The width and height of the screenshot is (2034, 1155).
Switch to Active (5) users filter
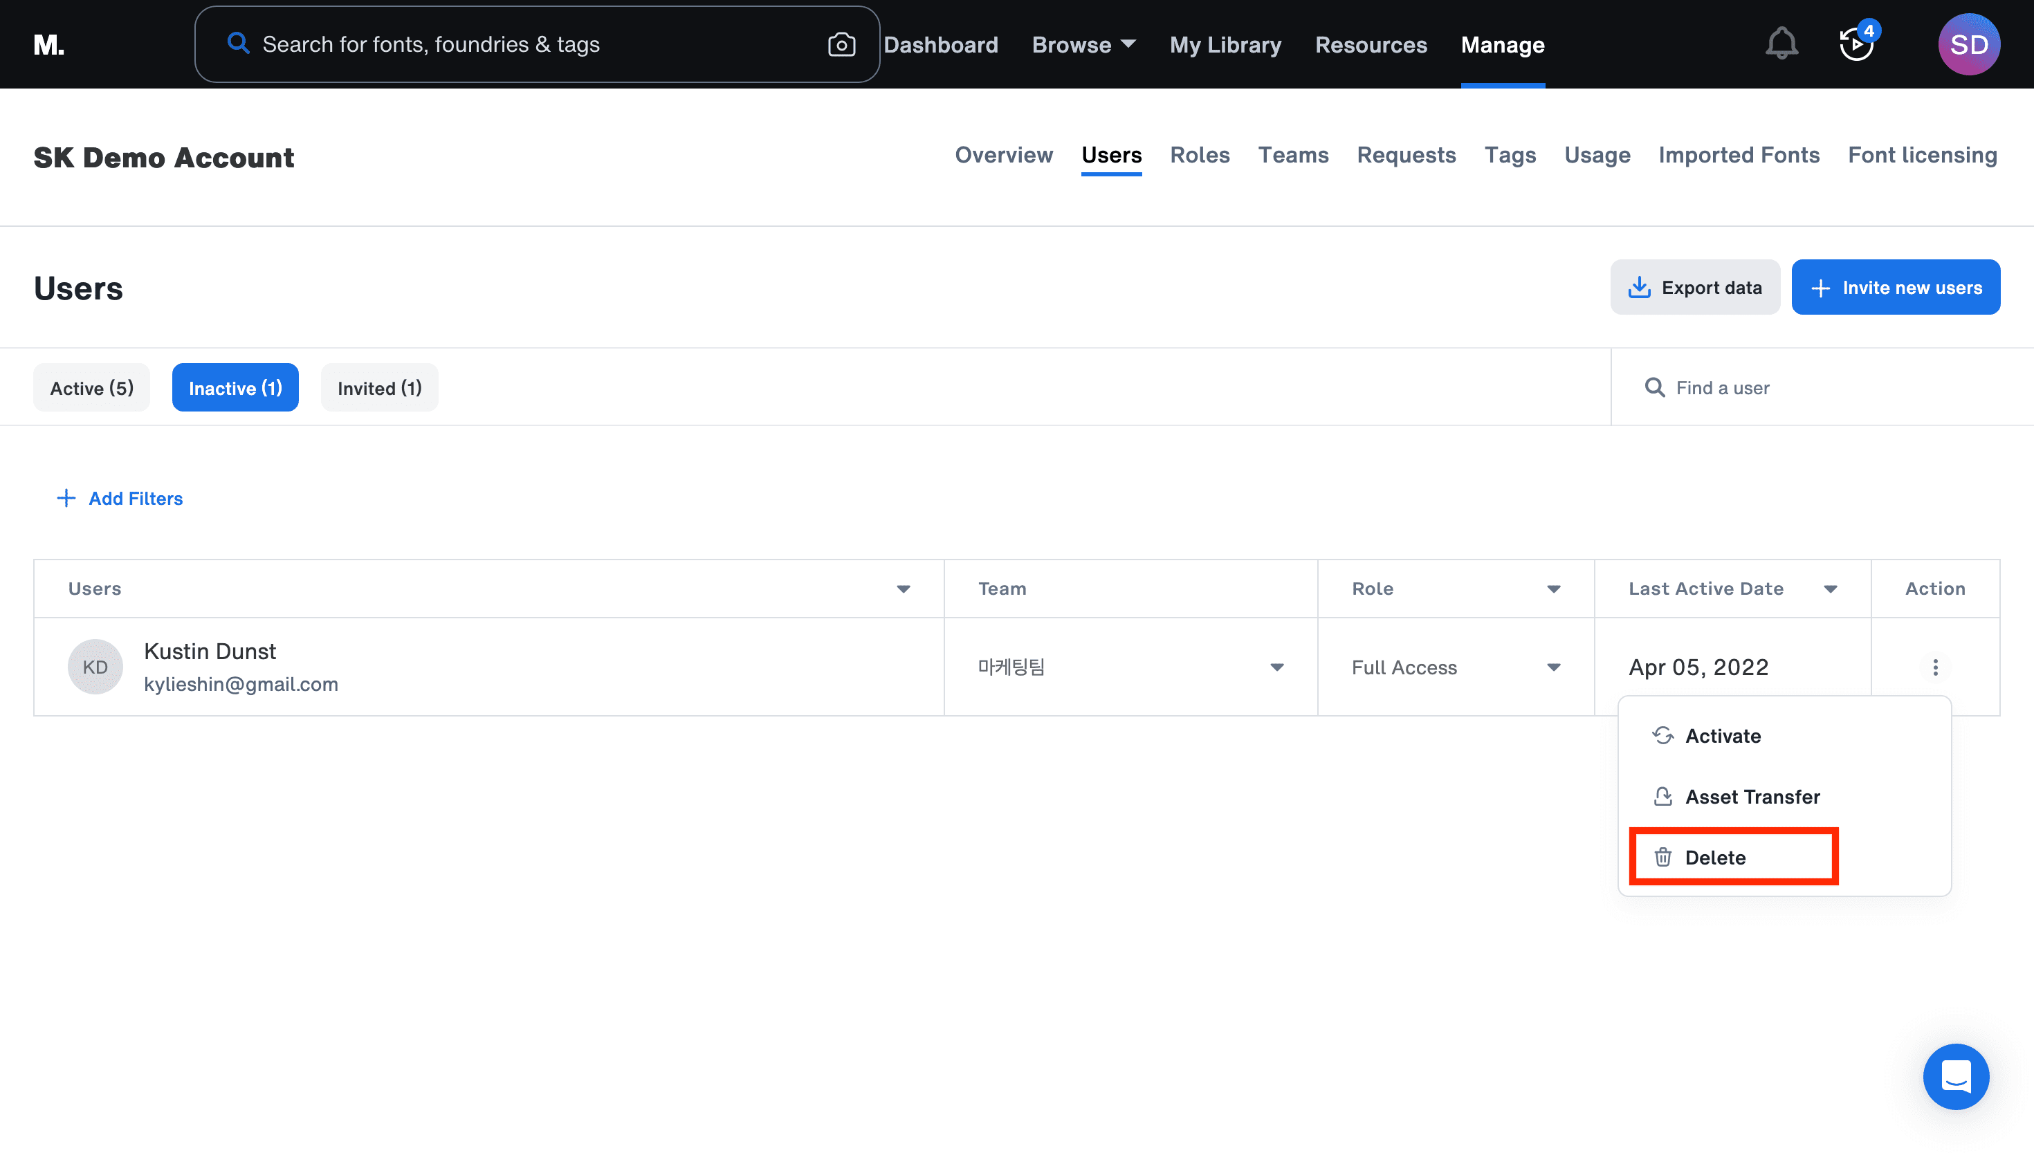[x=91, y=388]
